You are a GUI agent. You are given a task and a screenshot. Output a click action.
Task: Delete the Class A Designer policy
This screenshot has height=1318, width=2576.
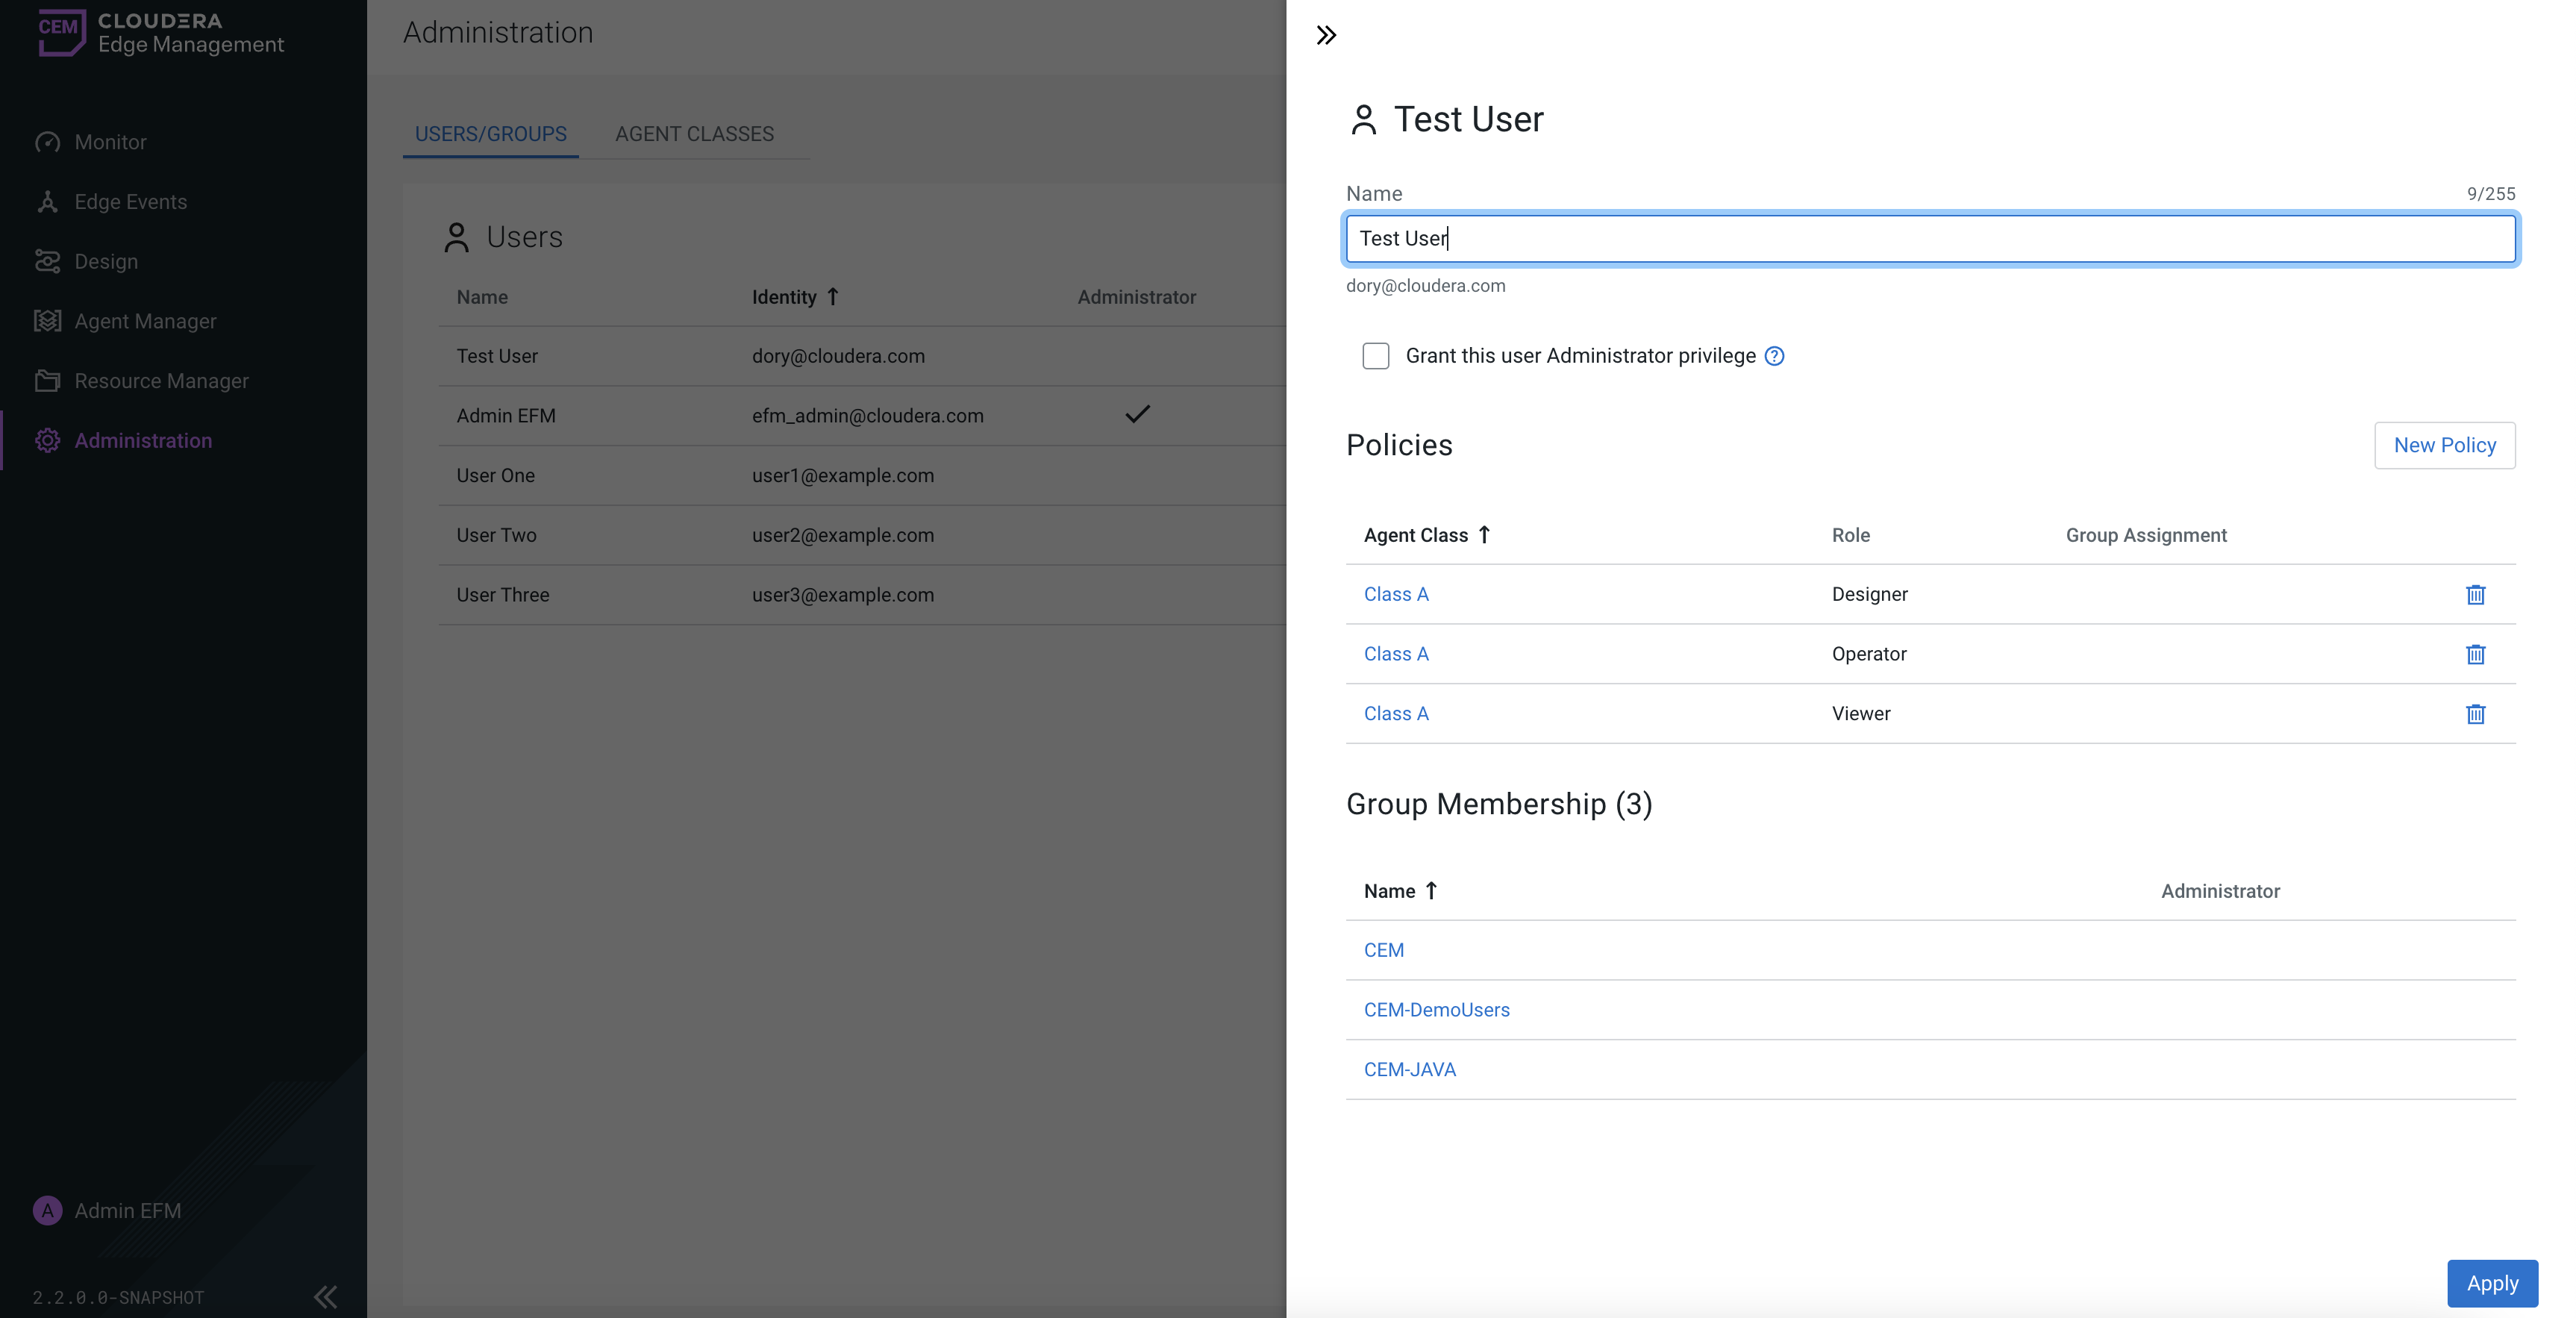[2475, 595]
